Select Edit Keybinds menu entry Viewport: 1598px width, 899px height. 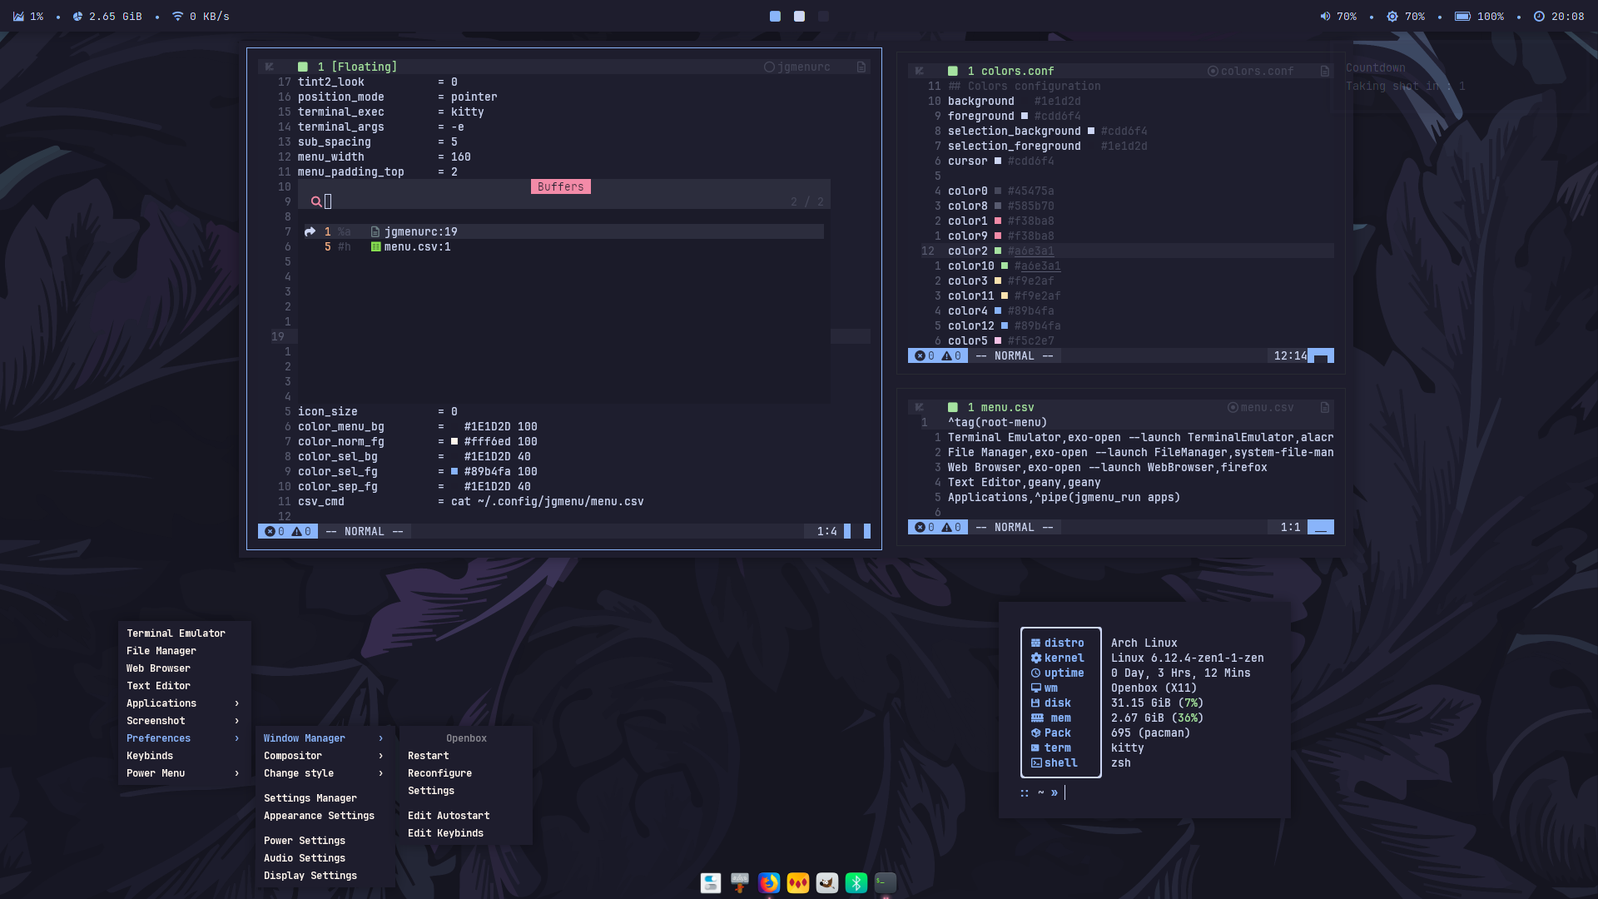click(x=445, y=833)
